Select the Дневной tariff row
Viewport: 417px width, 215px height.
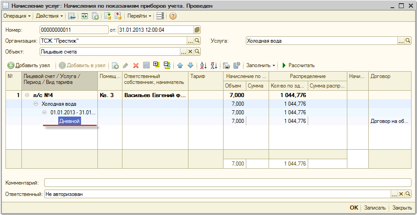coord(70,121)
